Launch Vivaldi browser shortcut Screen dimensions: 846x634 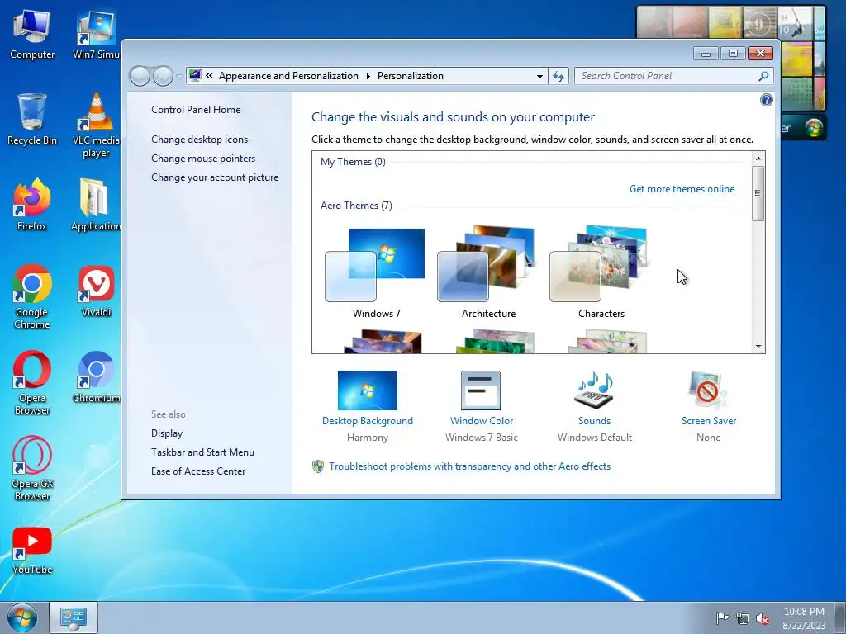tap(96, 291)
